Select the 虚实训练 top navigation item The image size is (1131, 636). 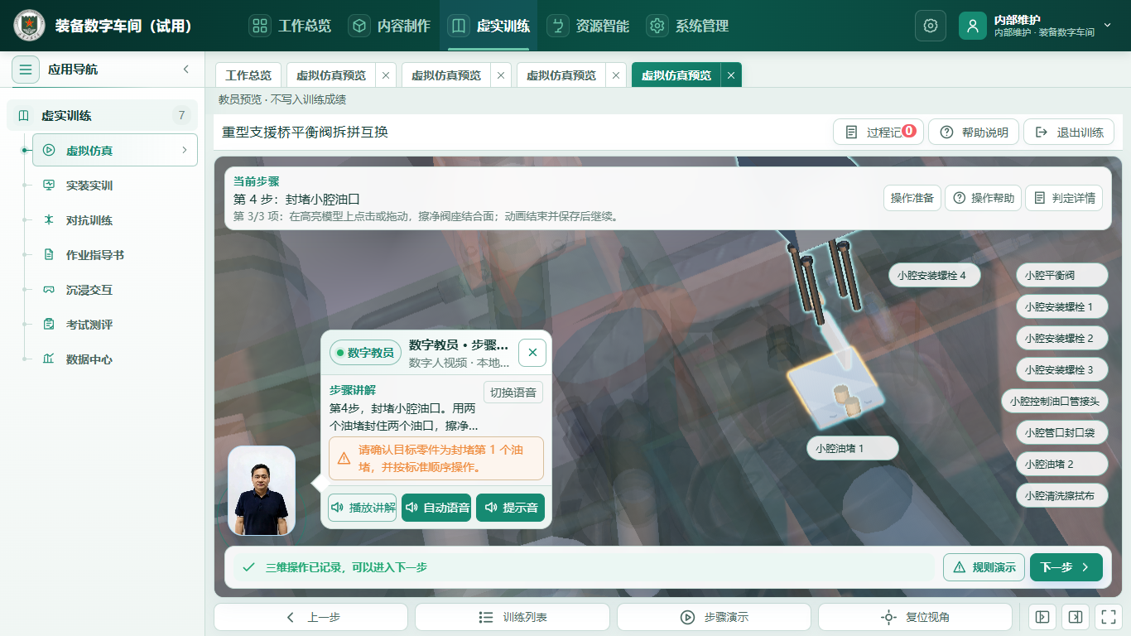tap(488, 26)
